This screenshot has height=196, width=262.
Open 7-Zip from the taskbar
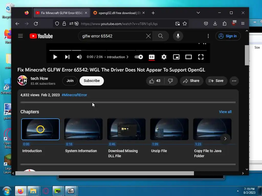click(x=71, y=191)
